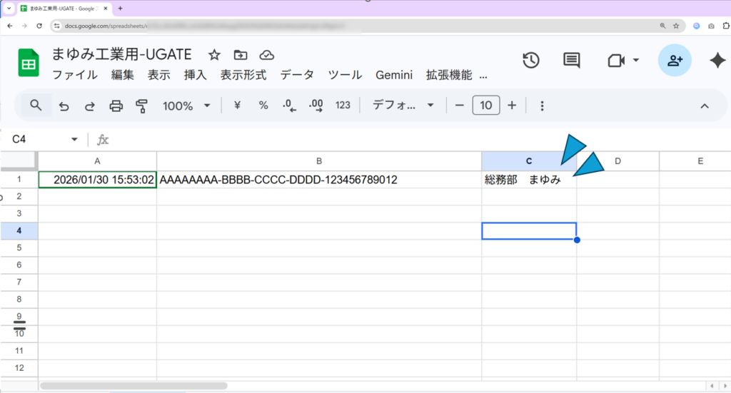Viewport: 731px width, 393px height.
Task: Star the まゆみ工業用-UGATE document
Action: coord(214,55)
